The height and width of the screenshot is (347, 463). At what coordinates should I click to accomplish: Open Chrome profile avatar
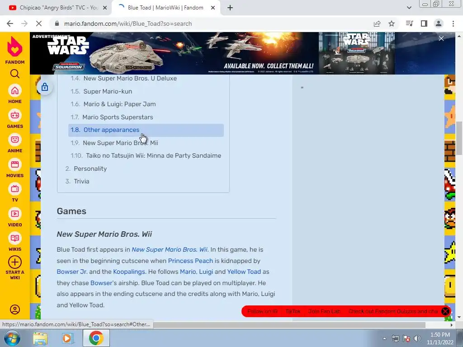pos(439,23)
